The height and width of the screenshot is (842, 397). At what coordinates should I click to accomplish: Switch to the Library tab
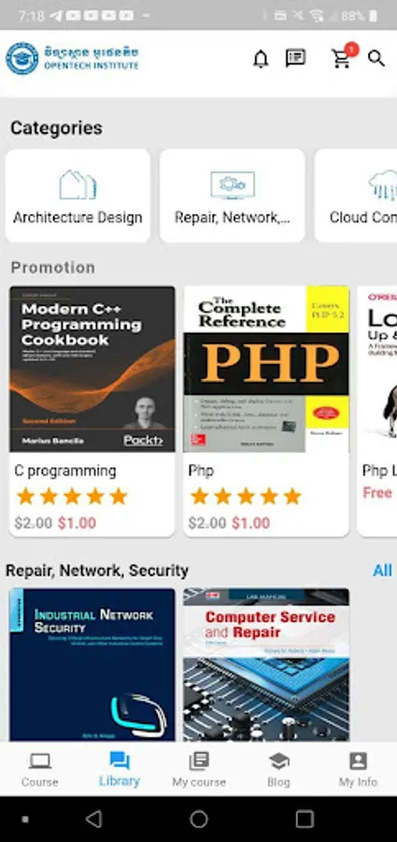[120, 770]
